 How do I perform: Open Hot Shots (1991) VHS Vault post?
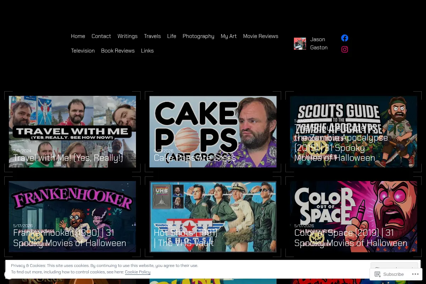tap(186, 238)
